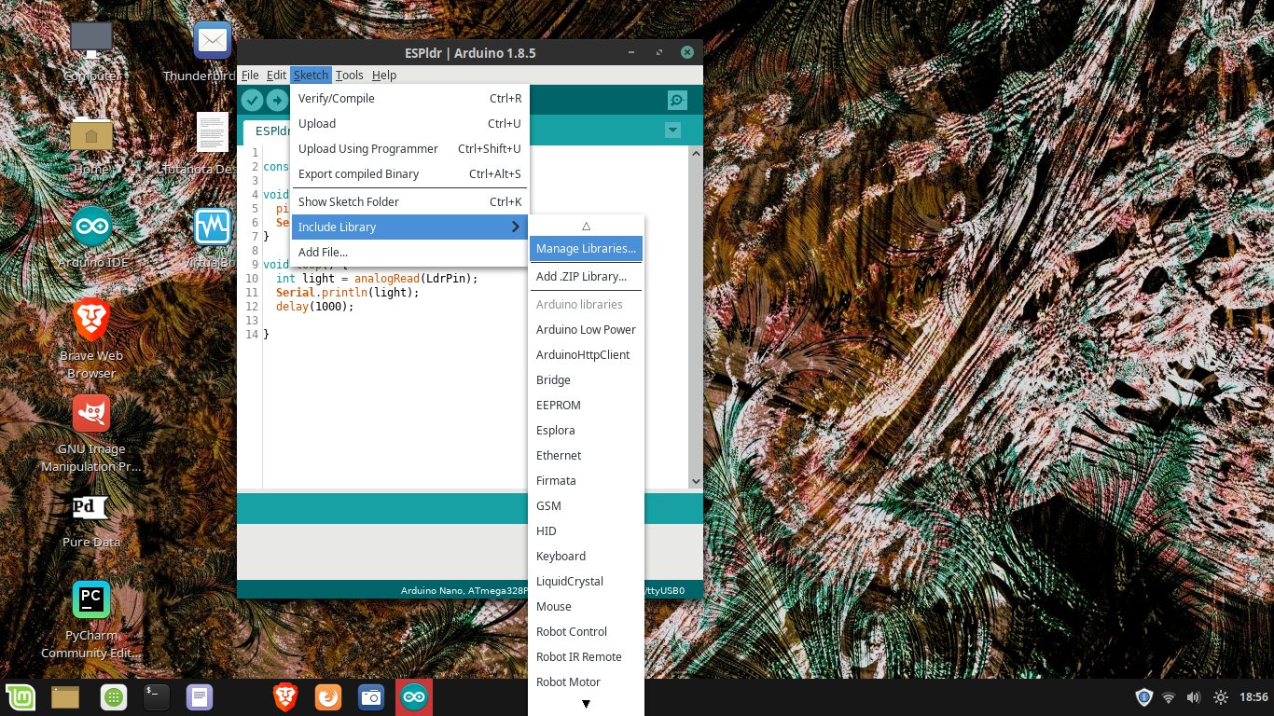Viewport: 1274px width, 716px height.
Task: Select the Arduino IDE desktop icon
Action: click(x=91, y=227)
